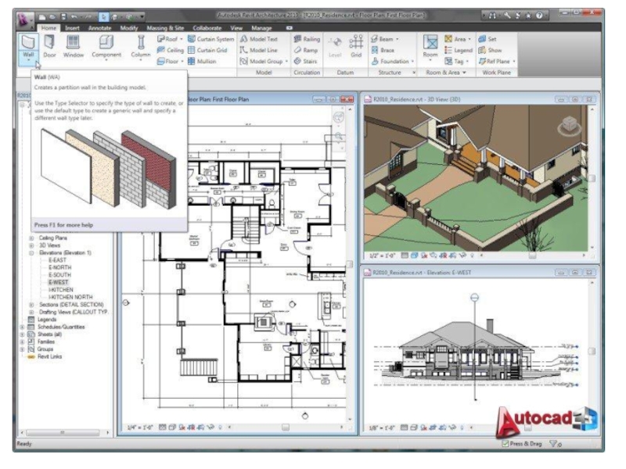The height and width of the screenshot is (469, 626).
Task: Open the Massing & Site tab
Action: point(165,28)
